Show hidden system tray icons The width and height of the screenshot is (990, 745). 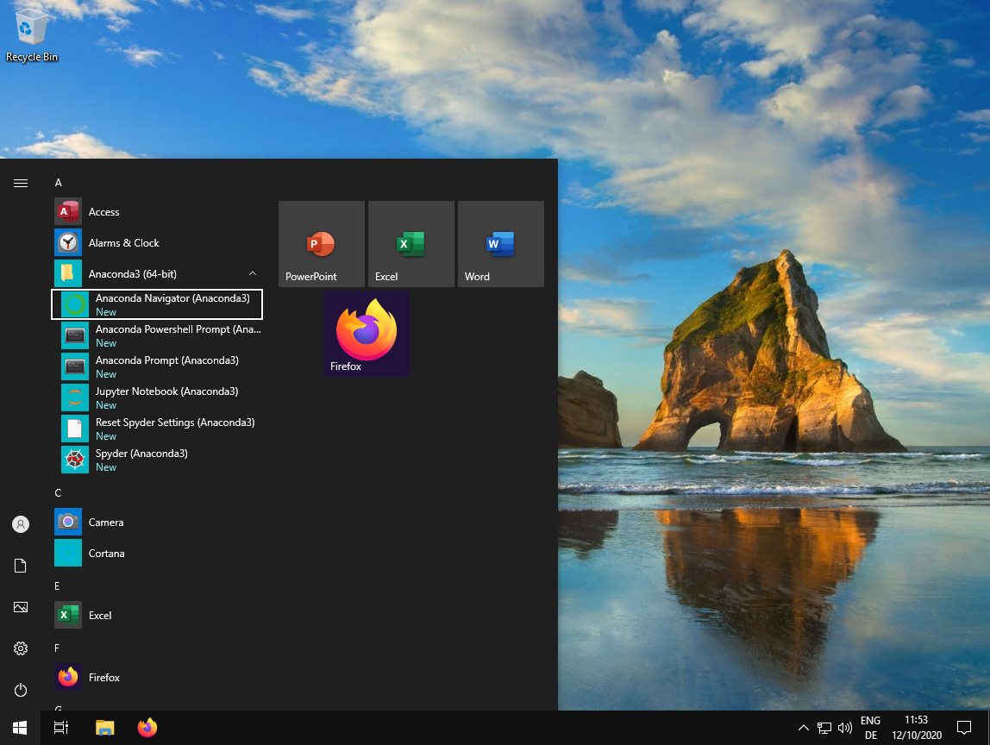pos(803,728)
